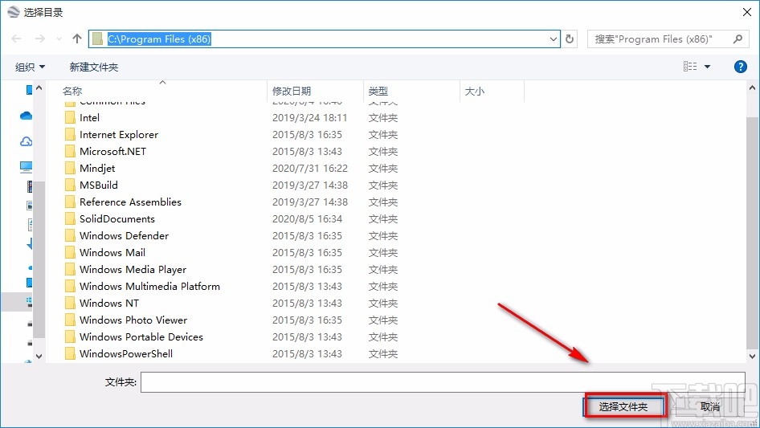Open the cloud-sync drive icon in navigation pane
Image resolution: width=760 pixels, height=428 pixels.
[27, 141]
